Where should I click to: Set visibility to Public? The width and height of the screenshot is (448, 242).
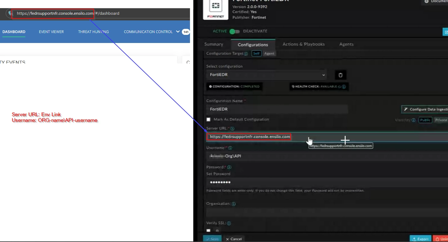point(425,120)
